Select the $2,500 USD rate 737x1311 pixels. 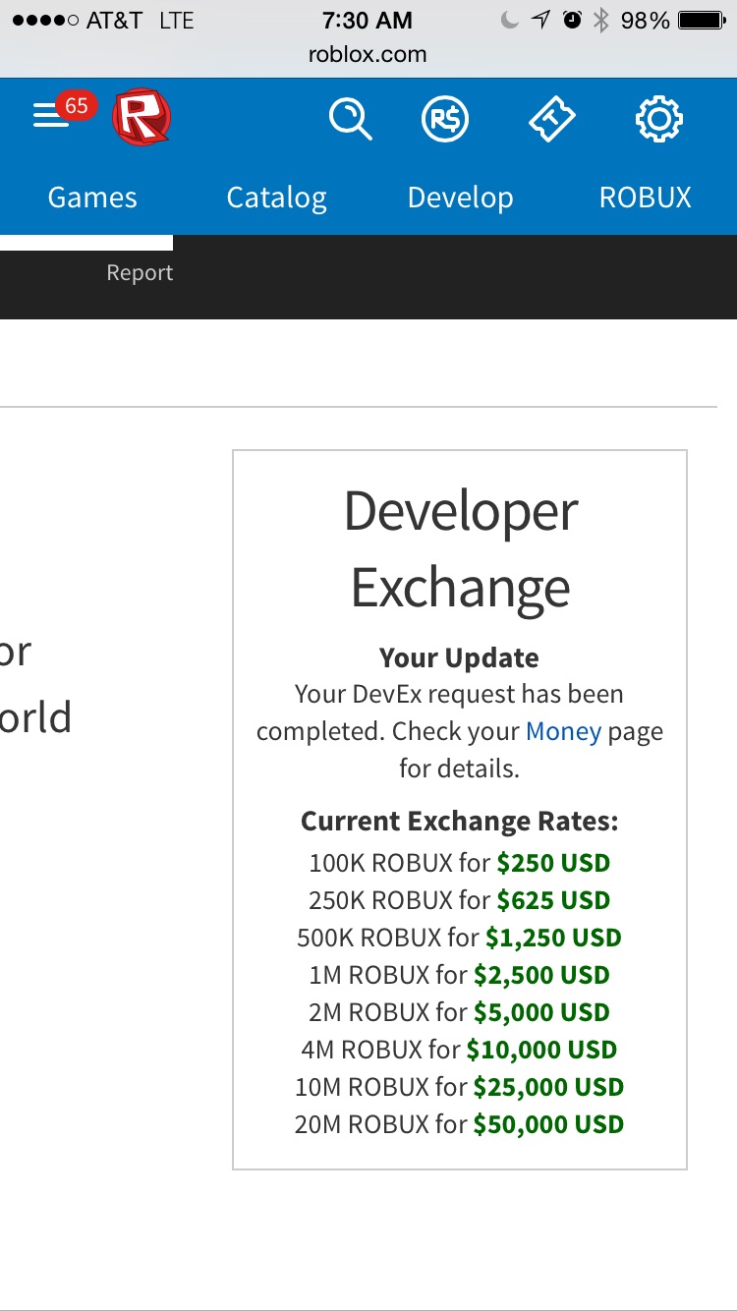(x=541, y=975)
